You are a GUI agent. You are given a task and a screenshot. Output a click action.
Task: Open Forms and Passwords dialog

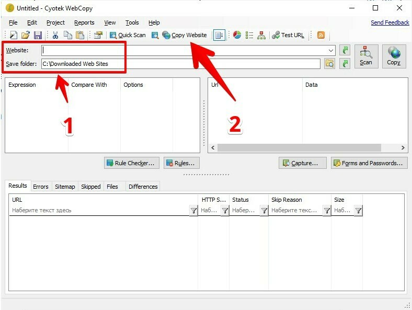369,163
